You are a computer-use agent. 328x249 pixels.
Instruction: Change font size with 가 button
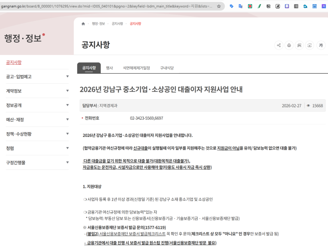pos(321,45)
